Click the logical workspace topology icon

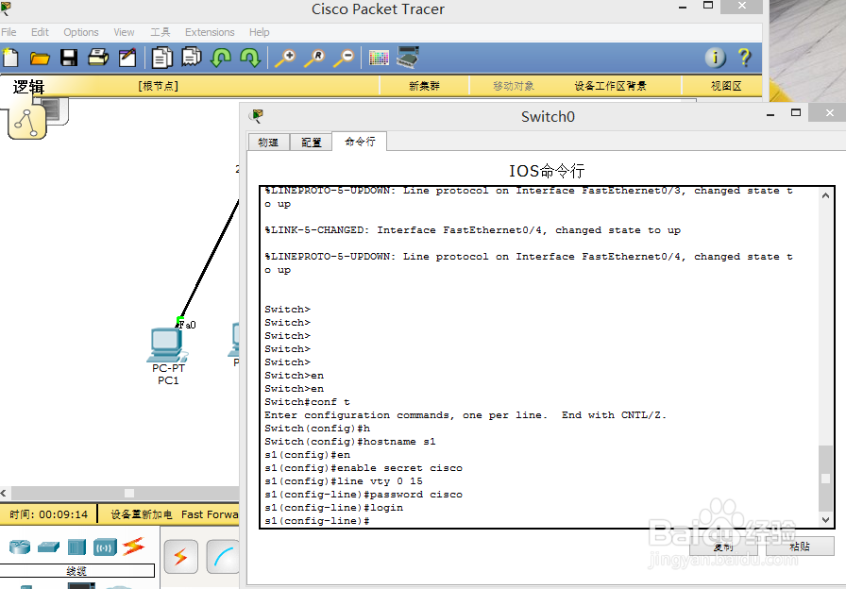coord(26,122)
